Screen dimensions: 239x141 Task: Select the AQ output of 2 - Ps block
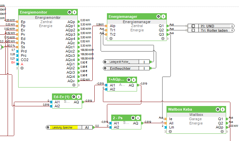pos(135,123)
